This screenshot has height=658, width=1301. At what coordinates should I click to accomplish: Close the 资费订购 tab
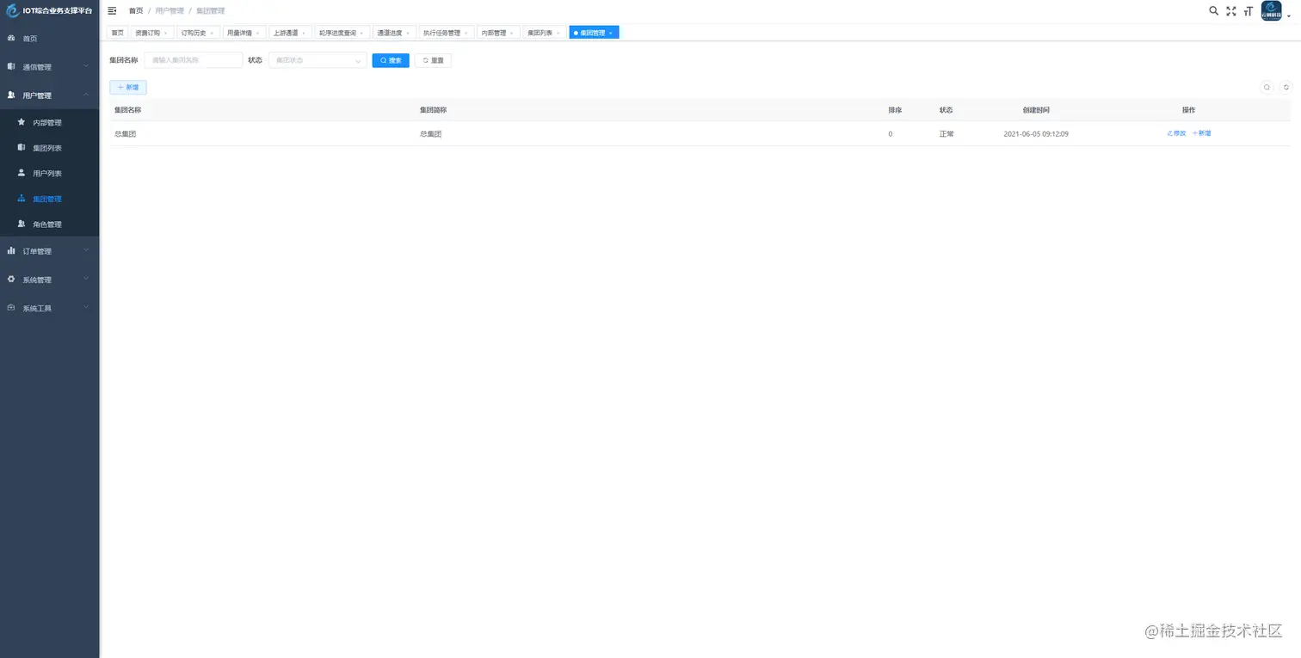(166, 33)
